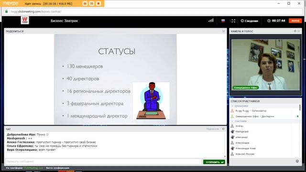Image resolution: width=306 pixels, height=172 pixels.
Task: Select participant Mashgerash
Action: point(242,132)
